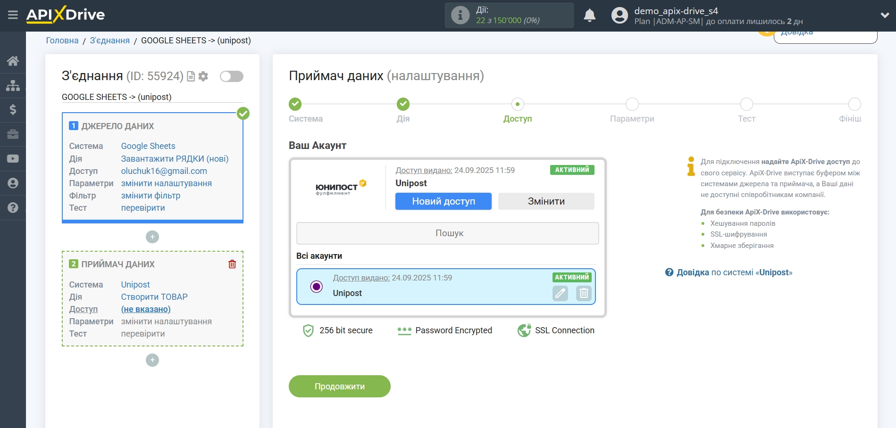Open the hamburger menu in header

[x=13, y=15]
